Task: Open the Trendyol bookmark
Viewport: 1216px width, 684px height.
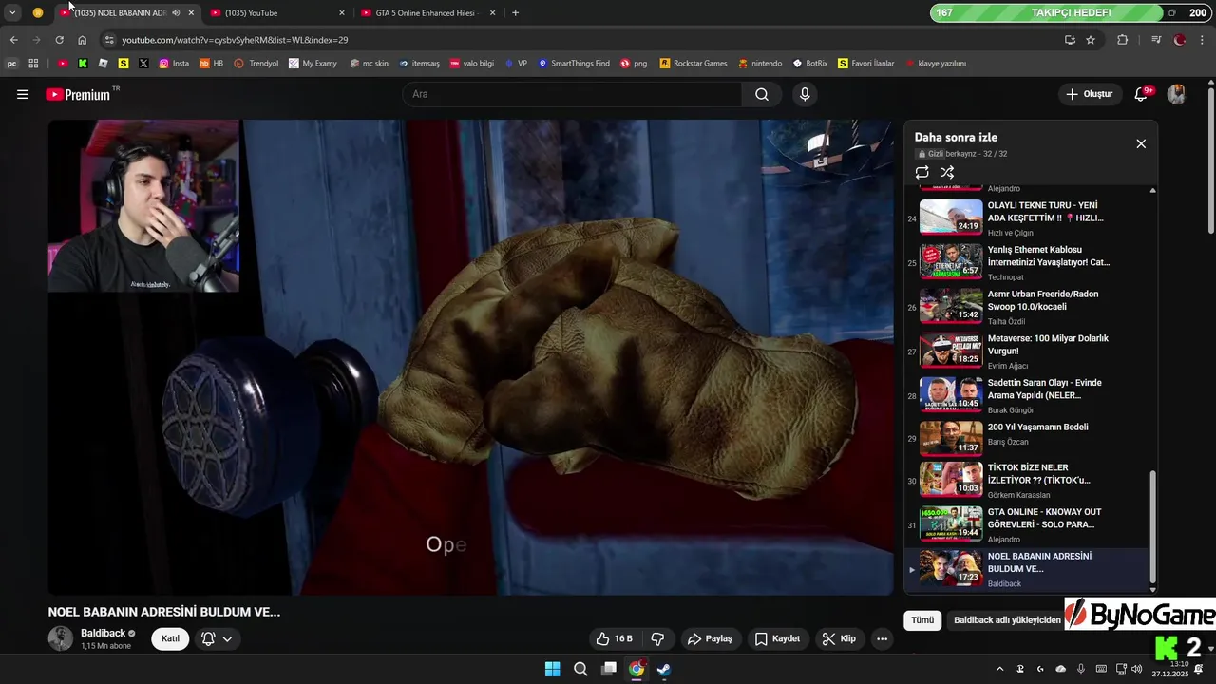Action: 256,64
